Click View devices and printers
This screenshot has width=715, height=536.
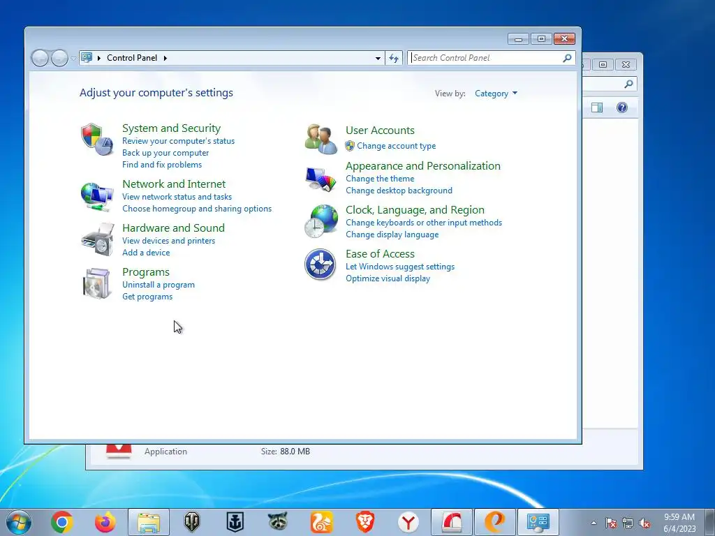[x=169, y=241]
